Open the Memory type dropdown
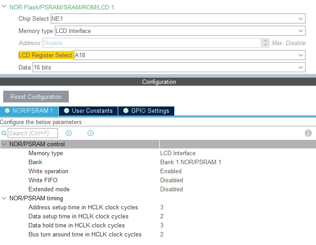Screen dimensions: 316x245 [x=180, y=31]
